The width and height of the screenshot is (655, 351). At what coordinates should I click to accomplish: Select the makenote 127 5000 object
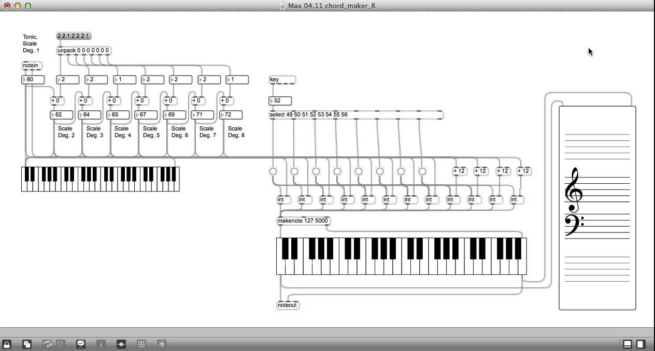click(304, 221)
